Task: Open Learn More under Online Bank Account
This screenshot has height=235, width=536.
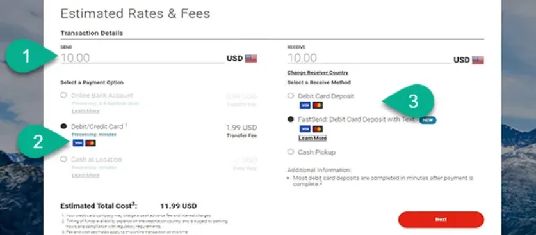Action: pos(85,111)
